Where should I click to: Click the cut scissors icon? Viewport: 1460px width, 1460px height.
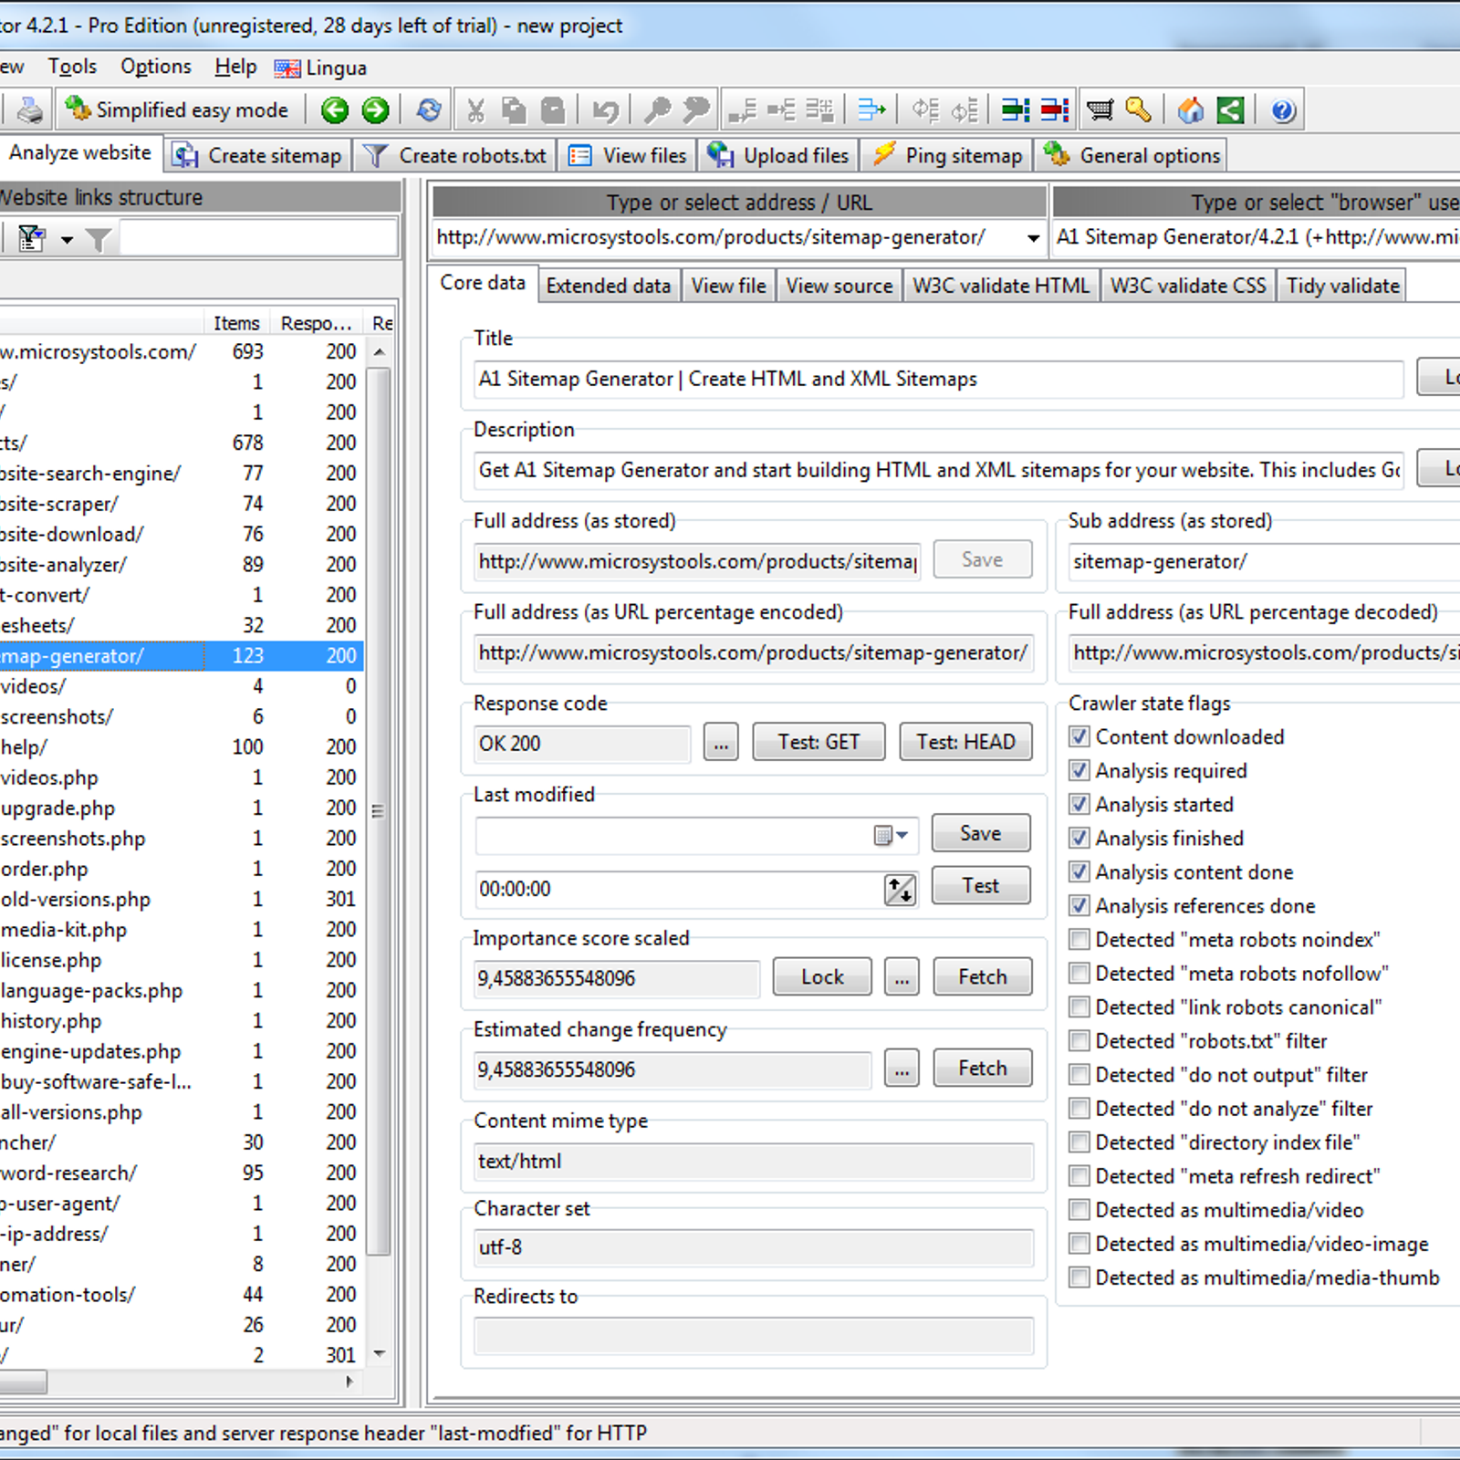(475, 110)
